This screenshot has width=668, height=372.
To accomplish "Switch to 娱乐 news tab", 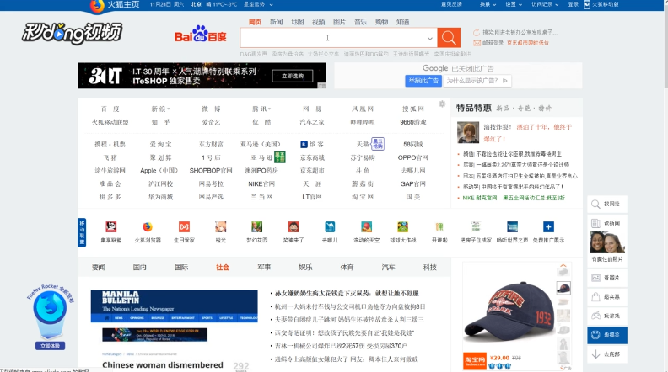I will coord(305,268).
